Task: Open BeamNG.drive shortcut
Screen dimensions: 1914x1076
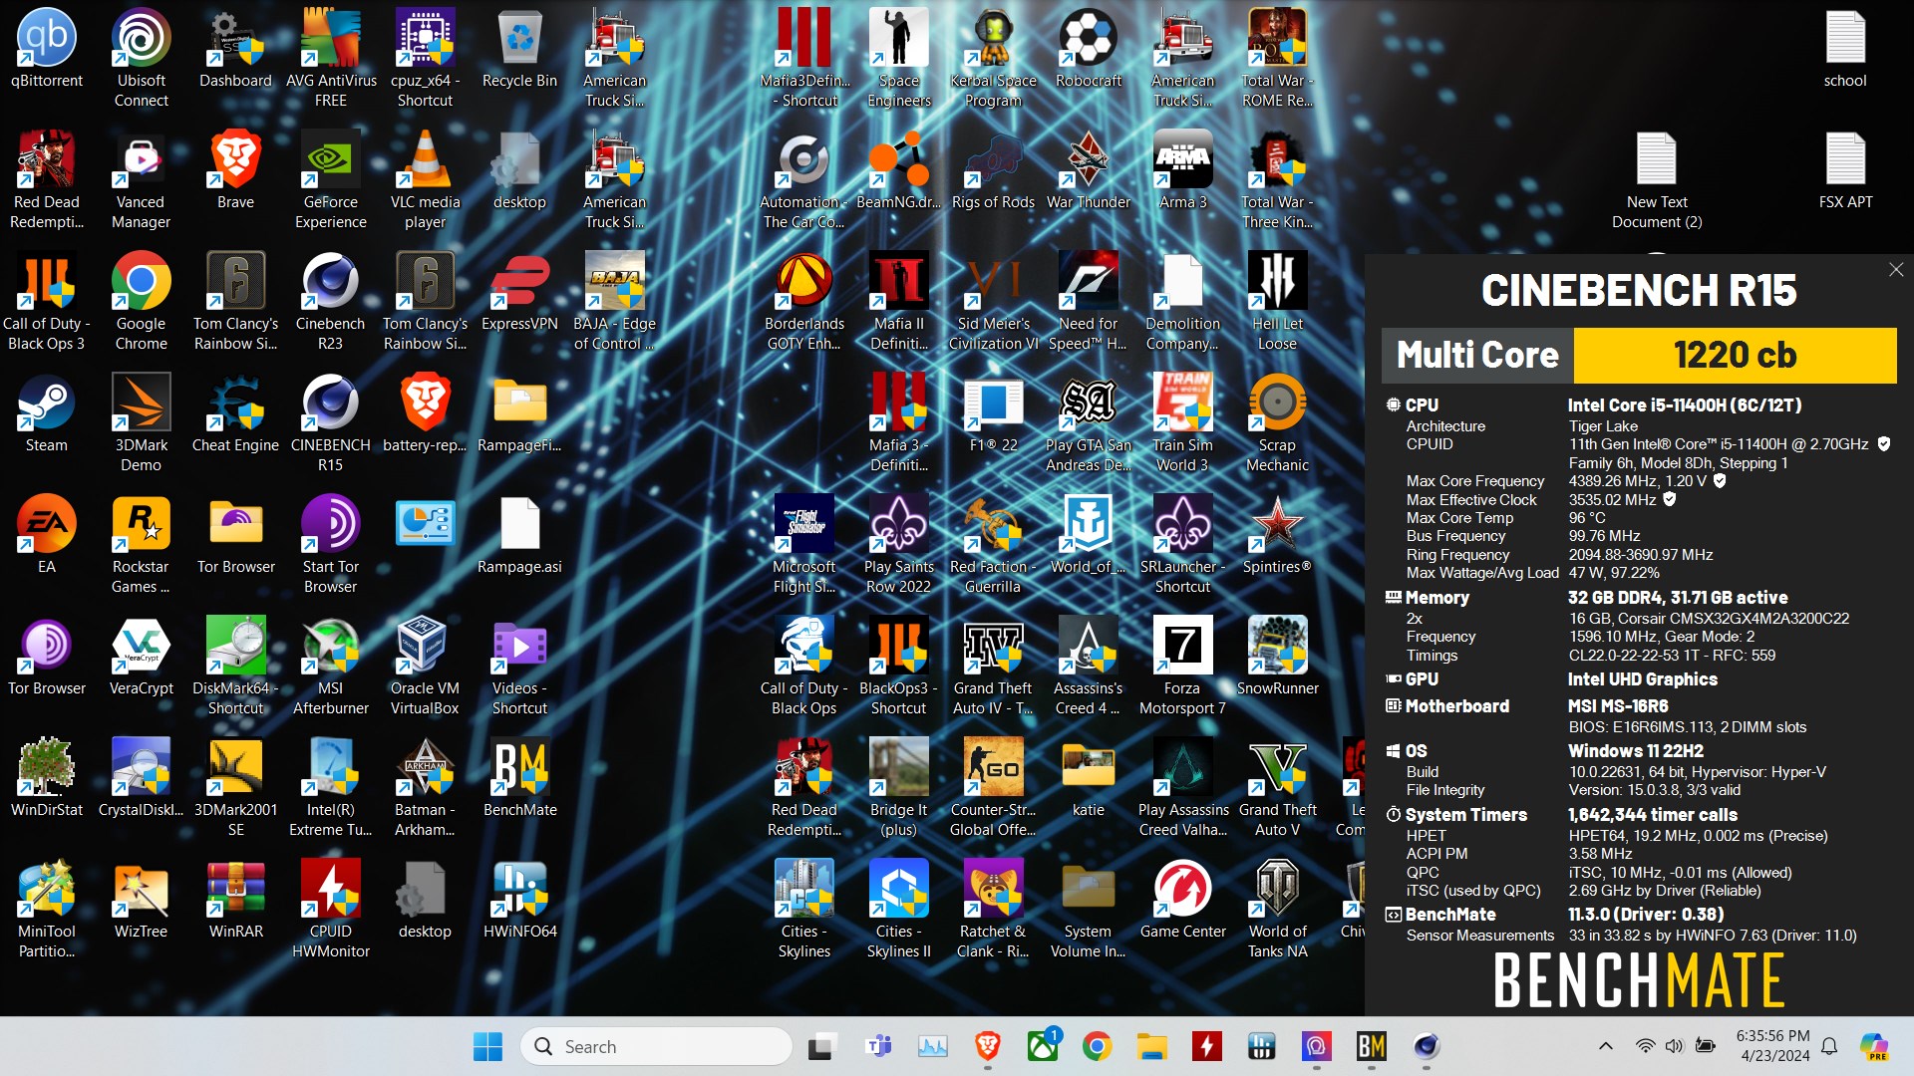Action: coord(898,171)
